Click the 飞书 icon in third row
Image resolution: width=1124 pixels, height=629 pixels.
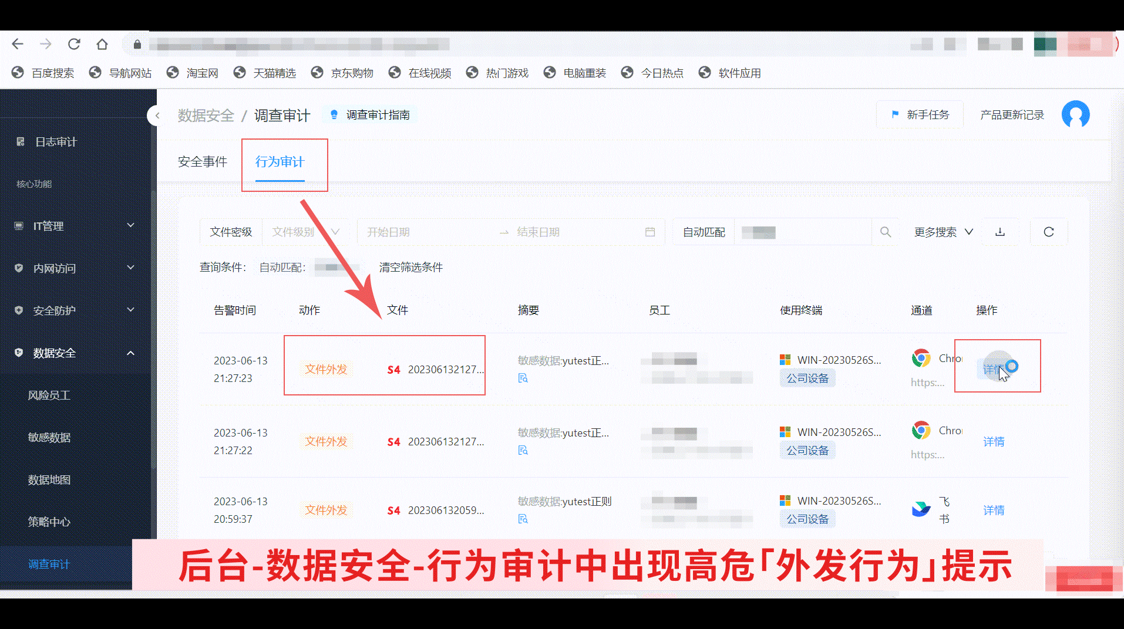coord(921,509)
